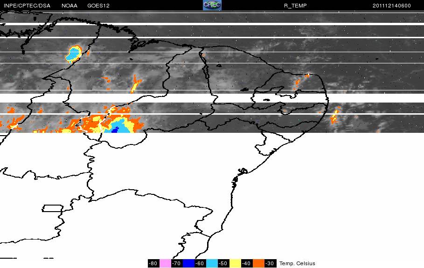The image size is (424, 268).
Task: Click the 201112140600 timestamp
Action: pyautogui.click(x=391, y=6)
